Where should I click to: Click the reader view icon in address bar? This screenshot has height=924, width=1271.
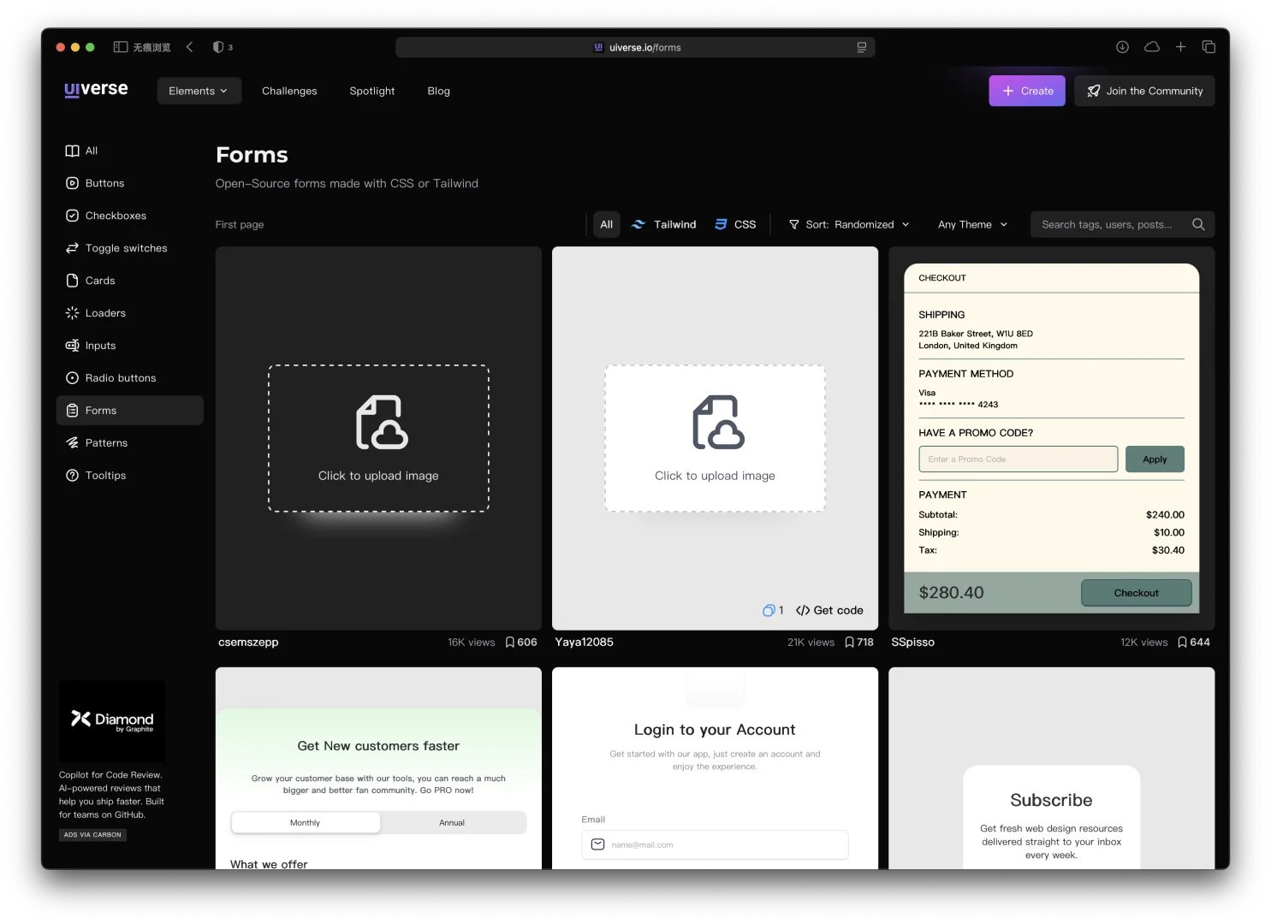[x=862, y=47]
